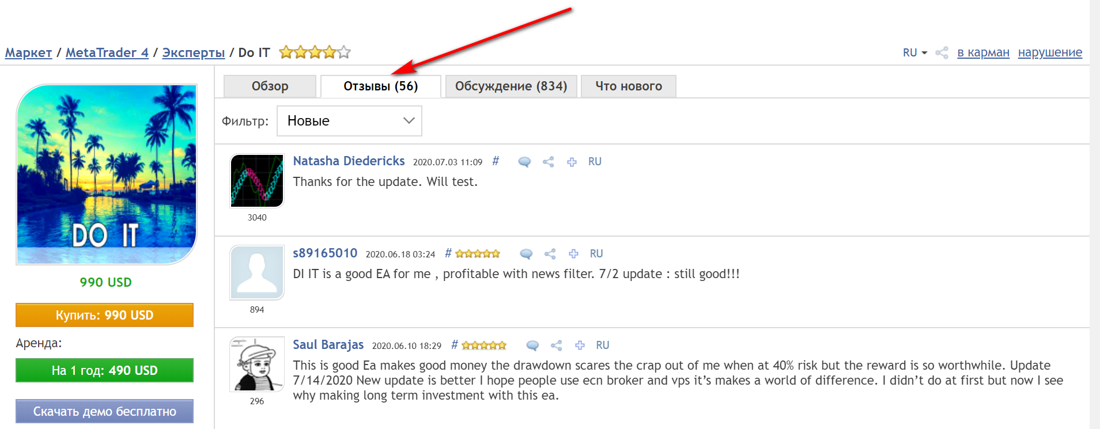The width and height of the screenshot is (1100, 429).
Task: Click the нарушение report link
Action: pos(1049,53)
